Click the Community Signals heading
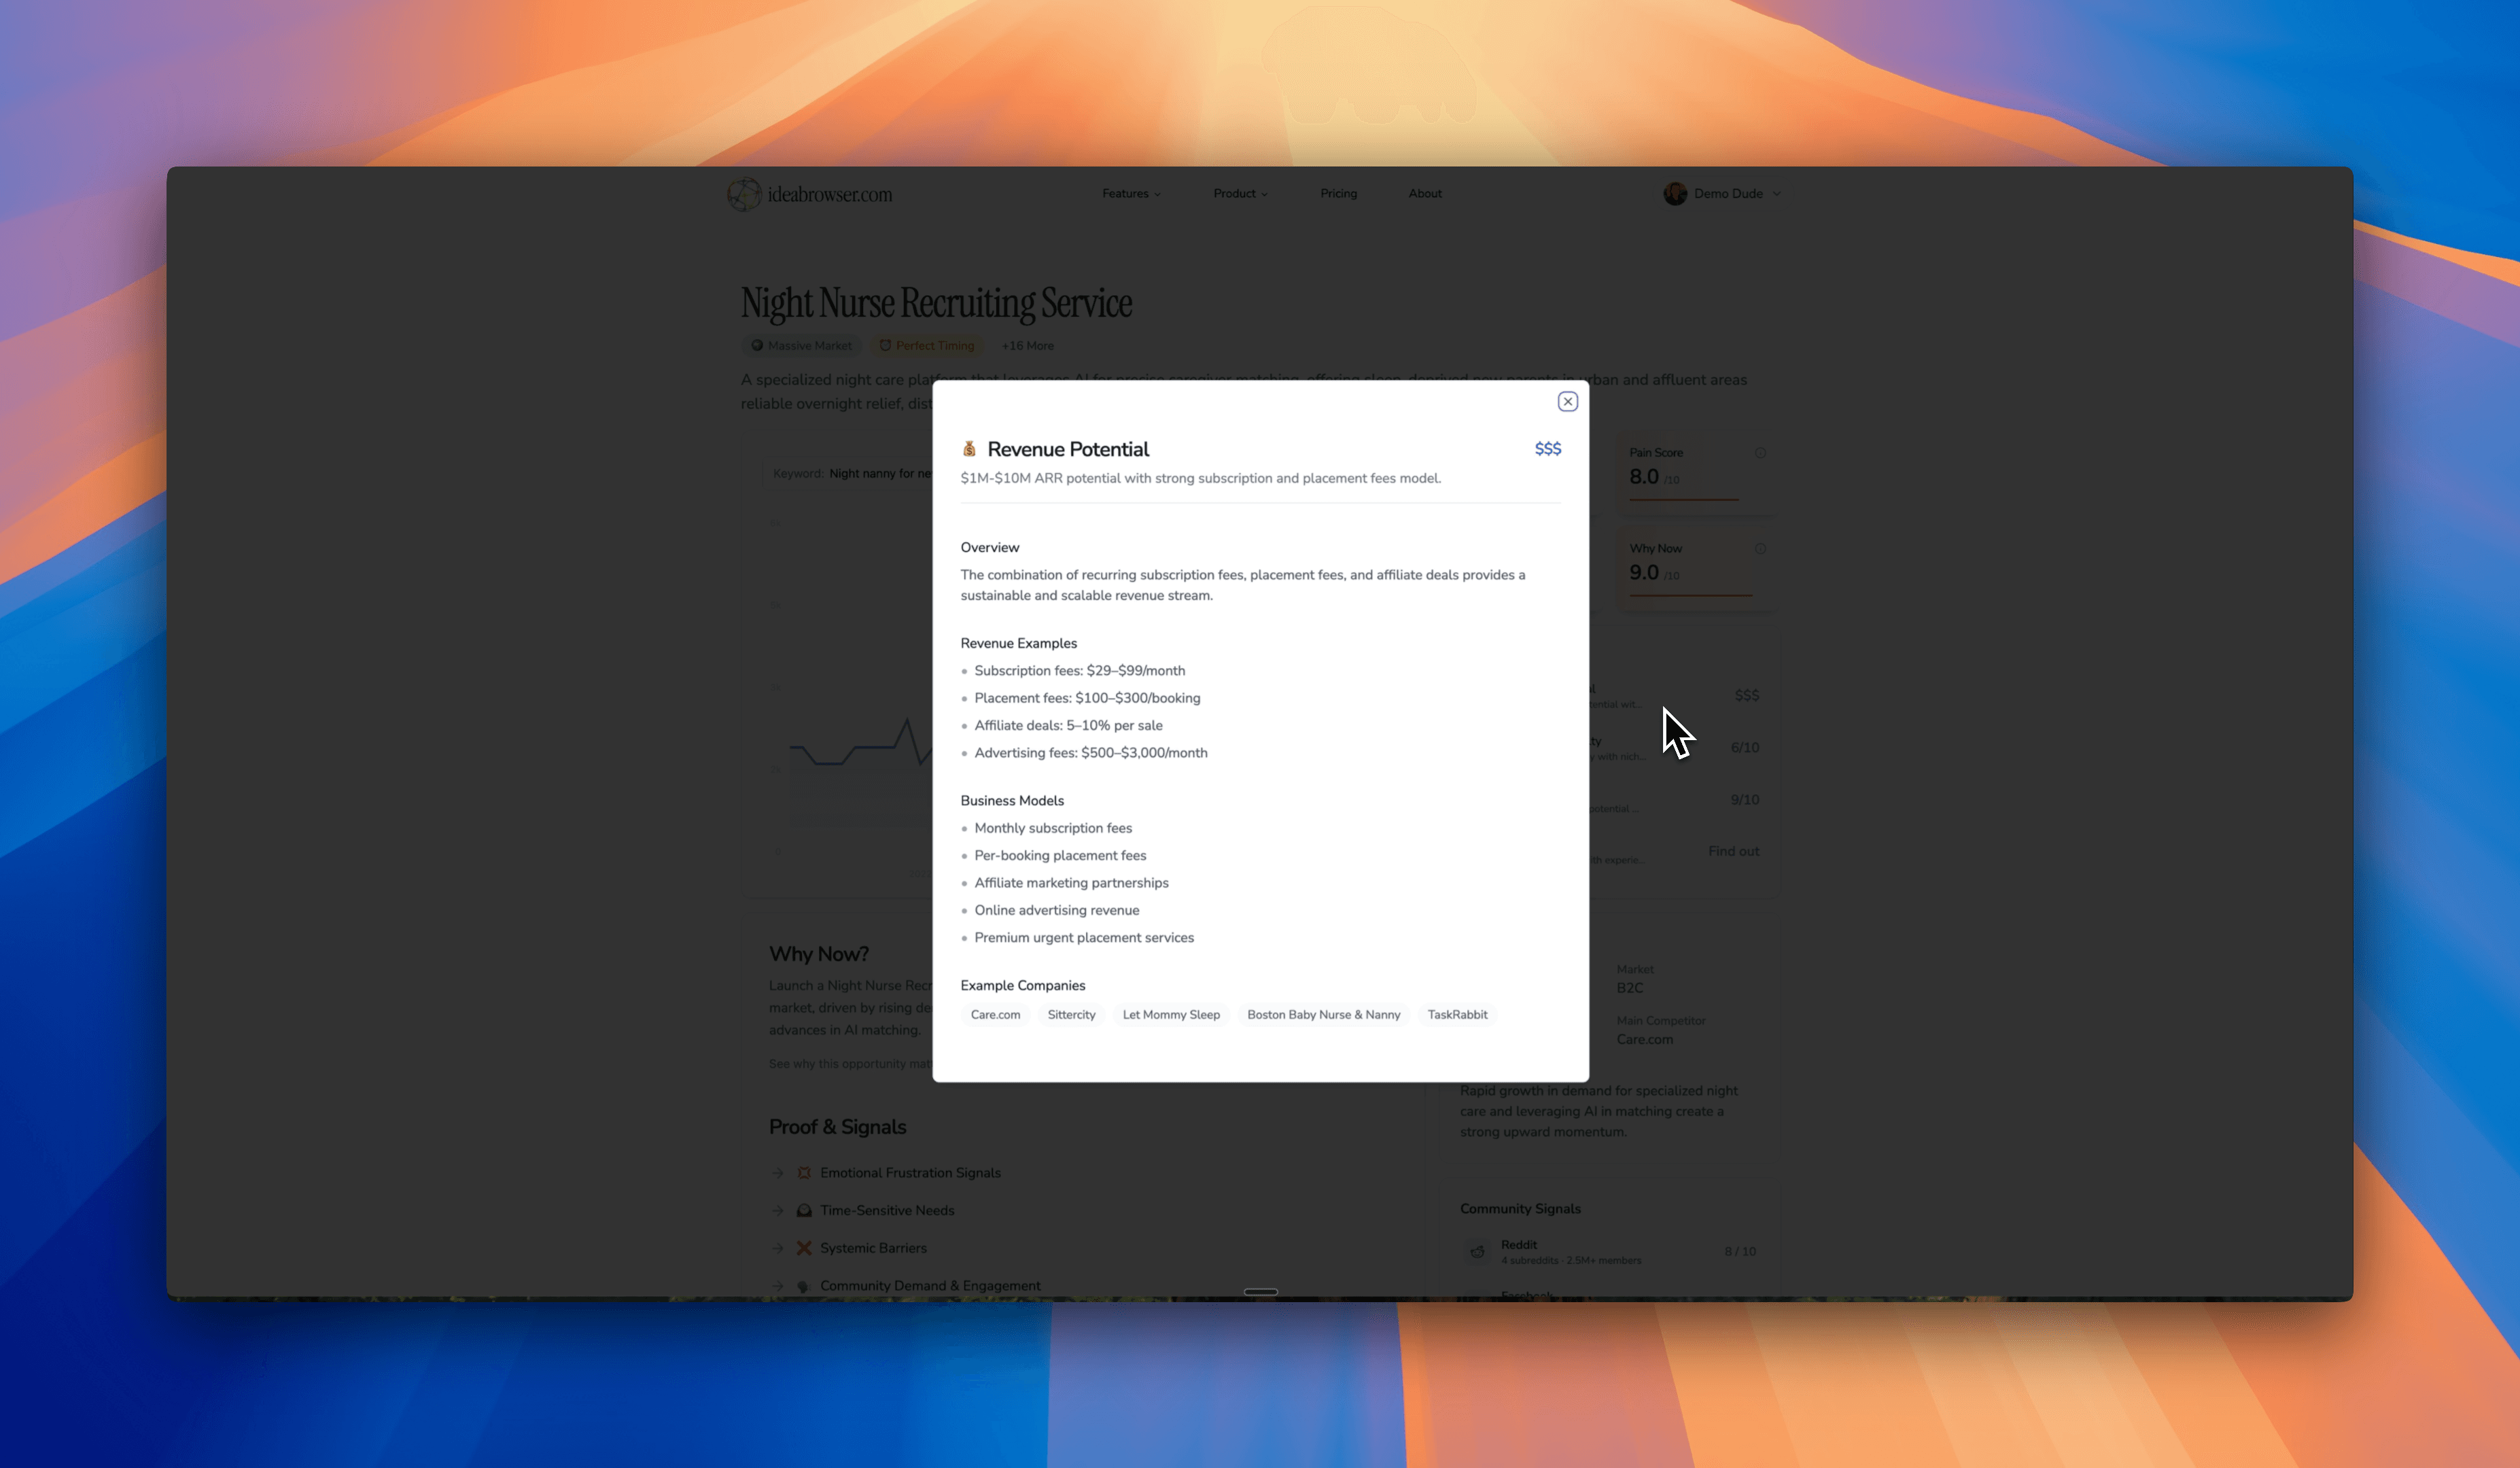 pyautogui.click(x=1520, y=1209)
